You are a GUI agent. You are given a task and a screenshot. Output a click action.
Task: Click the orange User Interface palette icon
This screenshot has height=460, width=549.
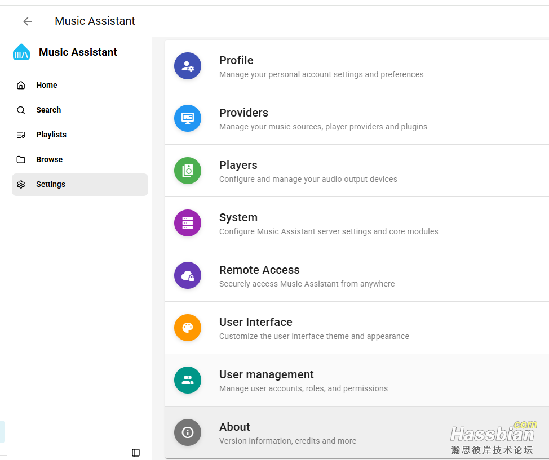click(188, 328)
